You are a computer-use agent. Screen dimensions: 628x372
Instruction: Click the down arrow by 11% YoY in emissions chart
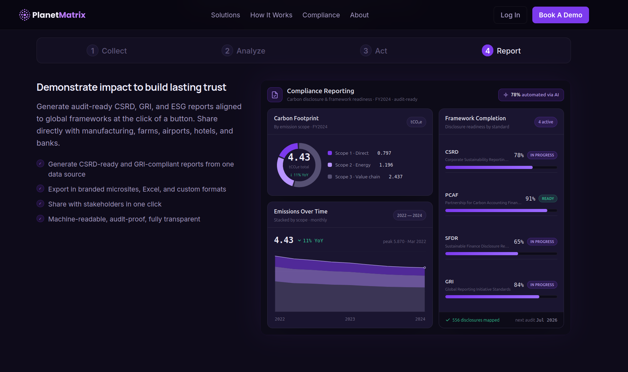[299, 241]
